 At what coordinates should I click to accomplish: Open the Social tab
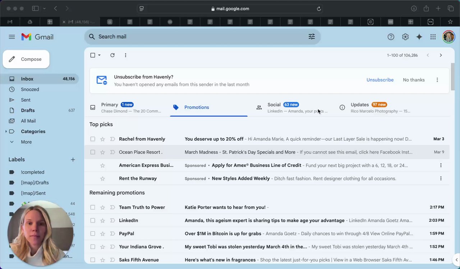click(x=292, y=107)
